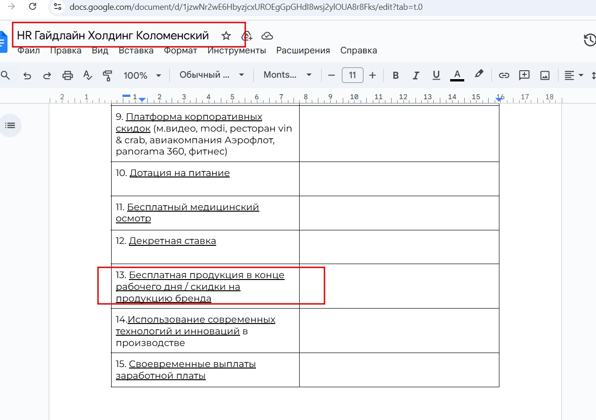Toggle underline formatting
This screenshot has height=420, width=596.
point(436,75)
